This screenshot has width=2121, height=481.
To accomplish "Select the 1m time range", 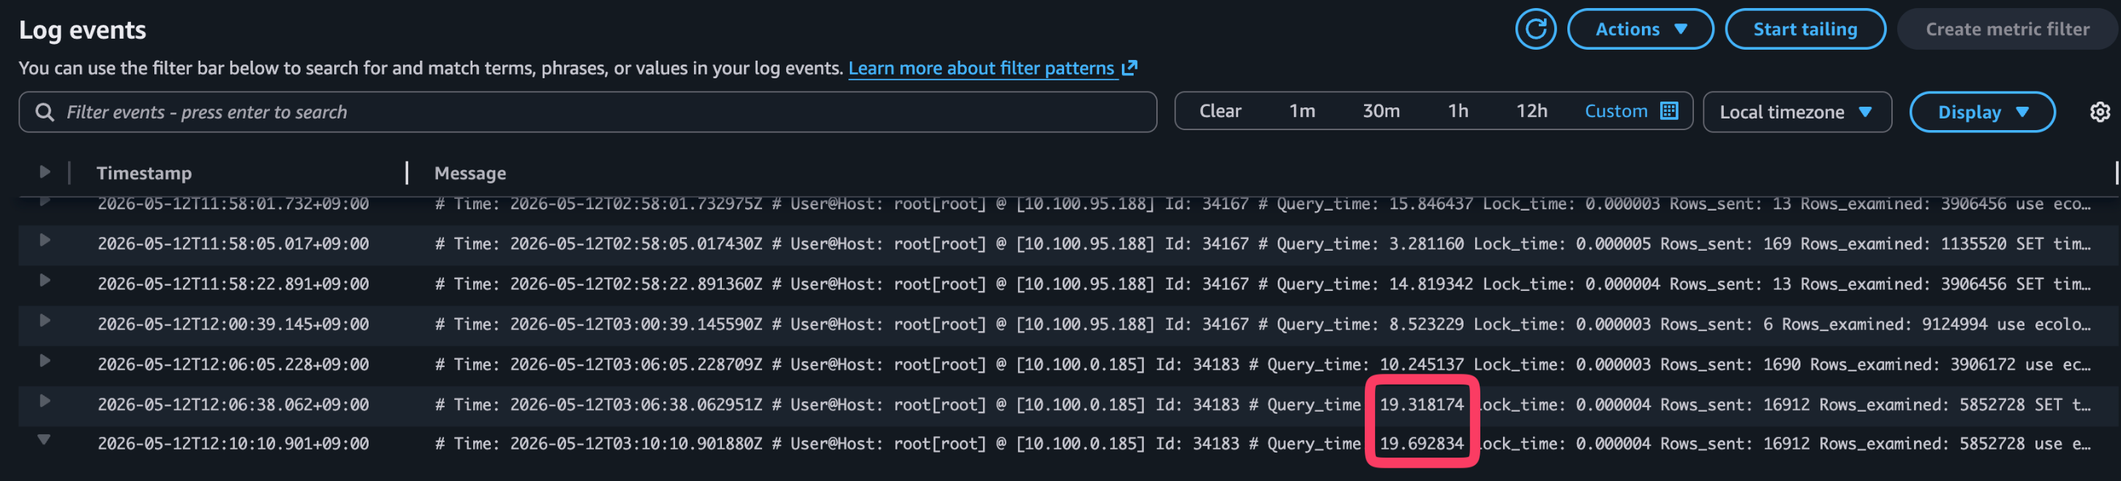I will tap(1302, 111).
